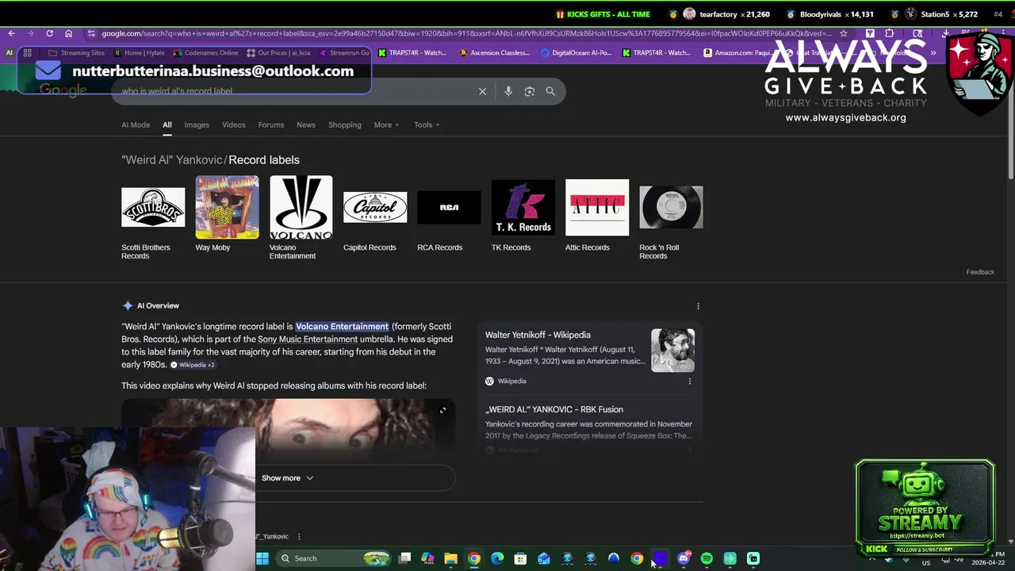Viewport: 1015px width, 571px height.
Task: Expand AI Overview with Show more
Action: point(288,478)
